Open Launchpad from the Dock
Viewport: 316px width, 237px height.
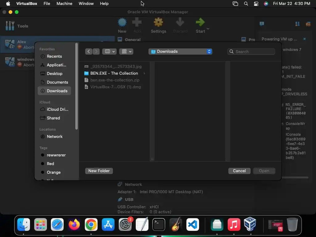[x=40, y=224]
